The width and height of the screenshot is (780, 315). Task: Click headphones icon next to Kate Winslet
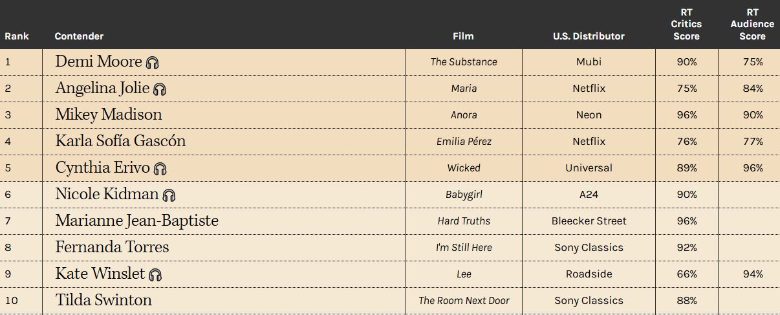coord(155,275)
